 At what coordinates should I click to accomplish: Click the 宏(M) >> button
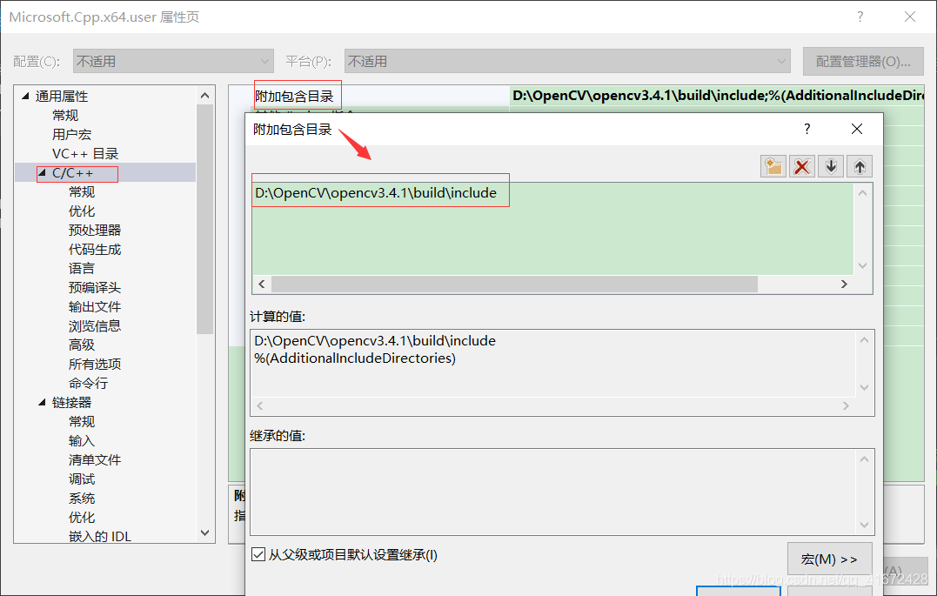pyautogui.click(x=829, y=559)
